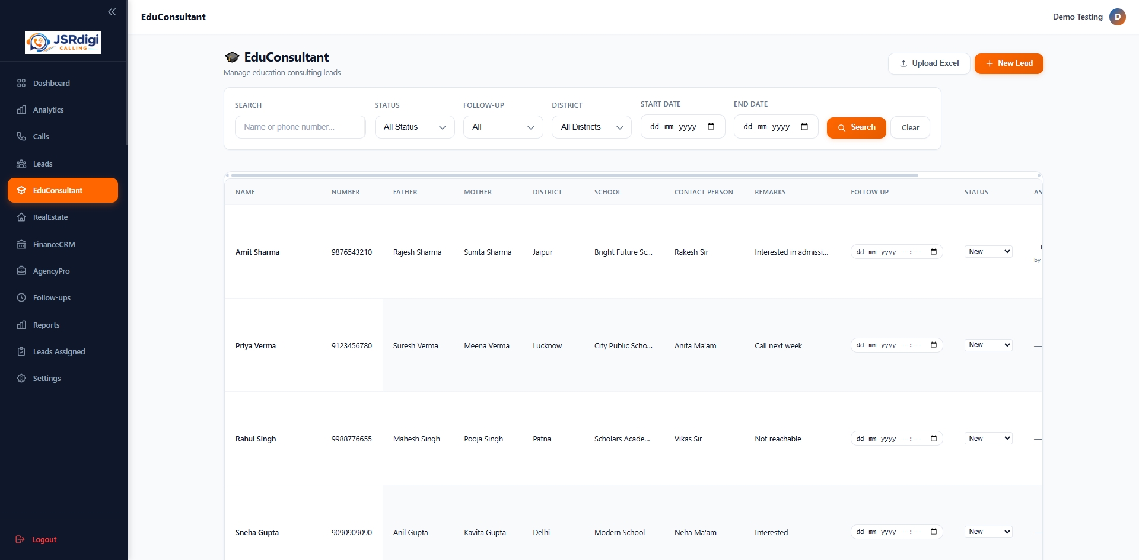Click the JSRdigi Calling logo

coord(63,42)
